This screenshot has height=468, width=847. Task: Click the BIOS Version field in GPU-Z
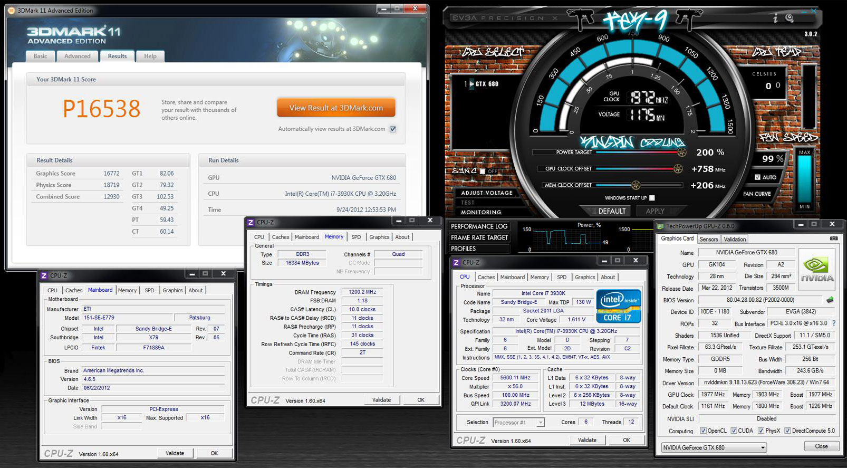761,300
